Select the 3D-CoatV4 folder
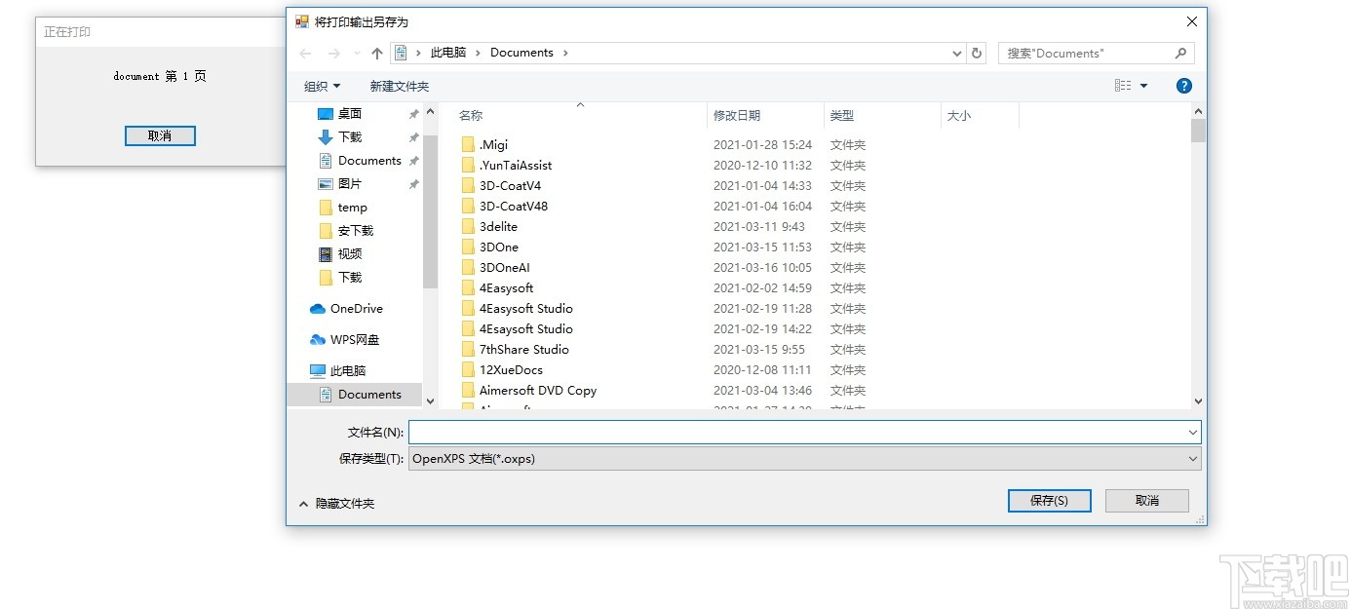The image size is (1351, 609). pyautogui.click(x=510, y=186)
